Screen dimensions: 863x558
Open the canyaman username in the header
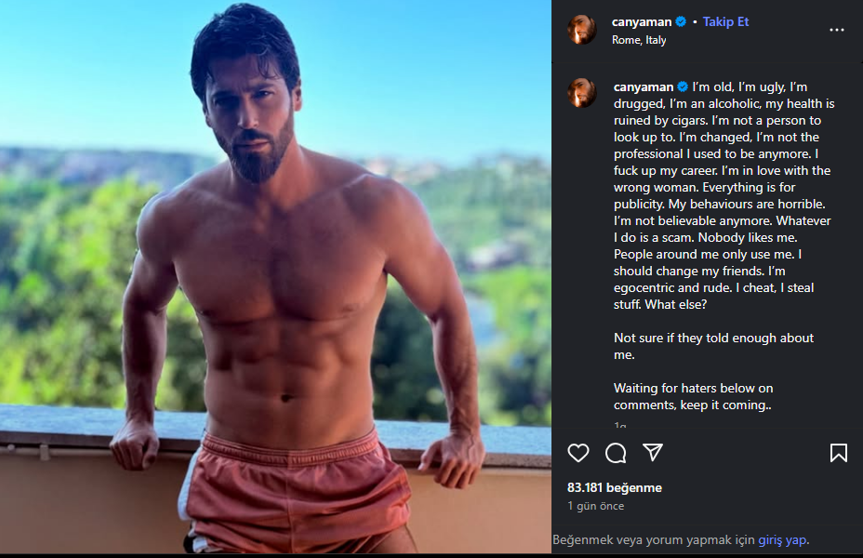(x=642, y=22)
